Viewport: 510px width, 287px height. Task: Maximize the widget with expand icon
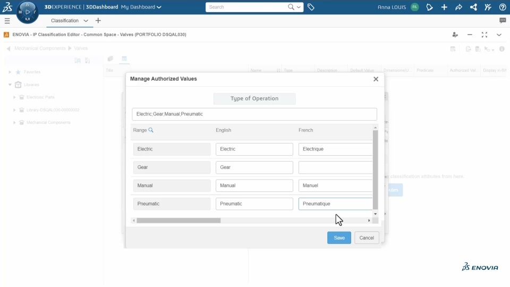[x=484, y=35]
